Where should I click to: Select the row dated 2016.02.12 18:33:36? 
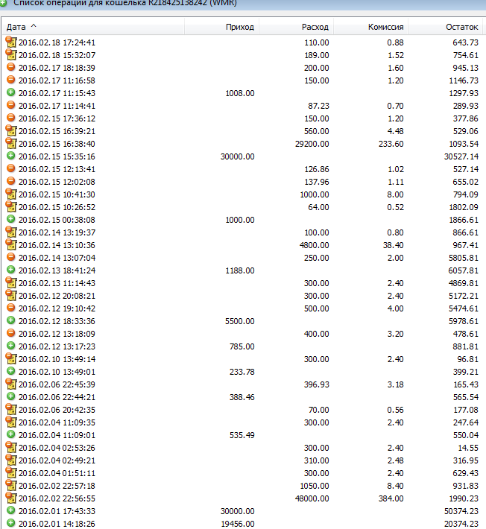[x=243, y=321]
